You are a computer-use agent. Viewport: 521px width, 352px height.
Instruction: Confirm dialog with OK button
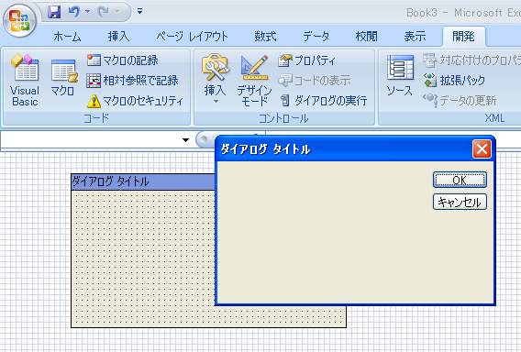[460, 180]
